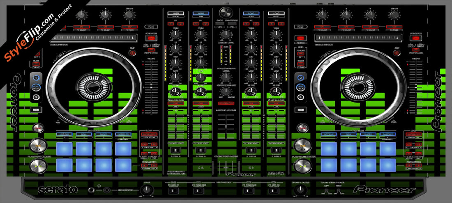This screenshot has width=452, height=203.
Task: Tap the bottom-right blue performance pad on right deck
Action: [x=388, y=165]
